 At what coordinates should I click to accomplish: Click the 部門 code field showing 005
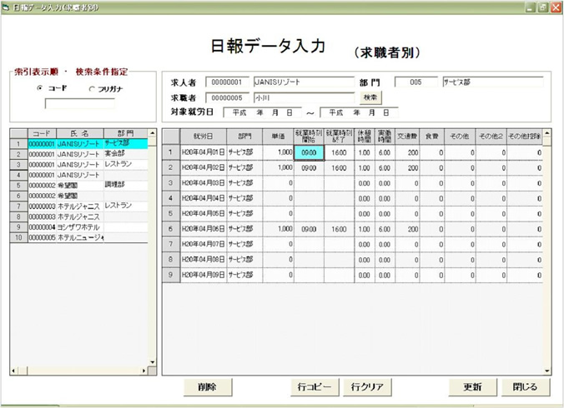(416, 82)
